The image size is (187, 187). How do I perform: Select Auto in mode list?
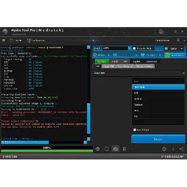(158, 81)
